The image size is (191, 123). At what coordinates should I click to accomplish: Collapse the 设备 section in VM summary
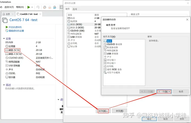pos(4,39)
